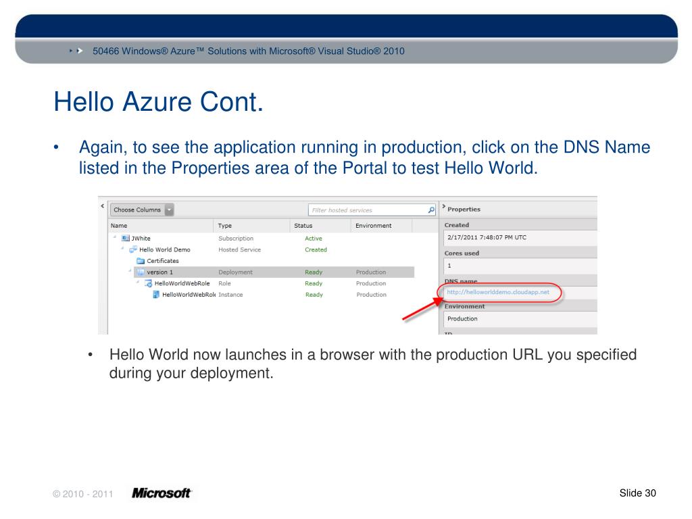Viewport: 692px width, 519px height.
Task: Click the Active status of JWhite
Action: [x=314, y=239]
